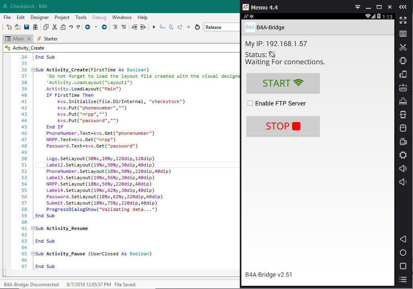This screenshot has height=289, width=413.
Task: Click the Restart circular arrow icon
Action: (197, 27)
